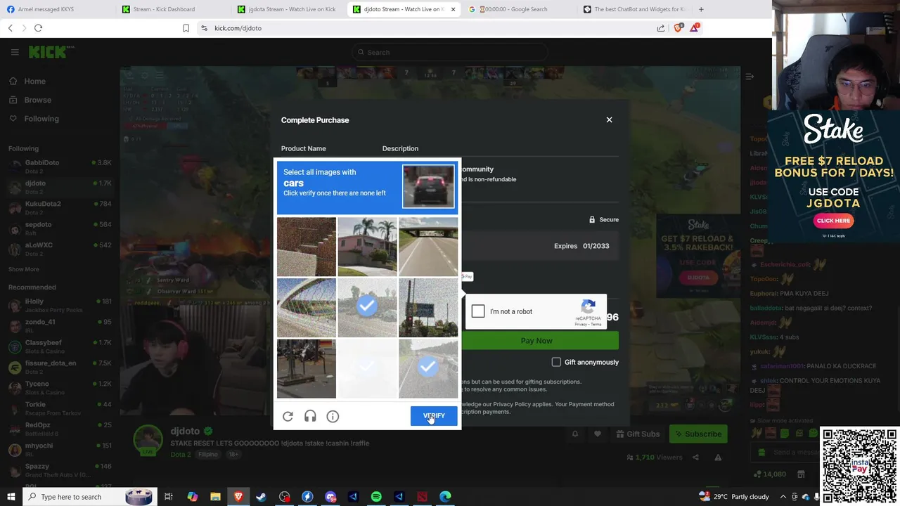The image size is (900, 506).
Task: Collapse the chat panel arrow icon
Action: (x=750, y=76)
